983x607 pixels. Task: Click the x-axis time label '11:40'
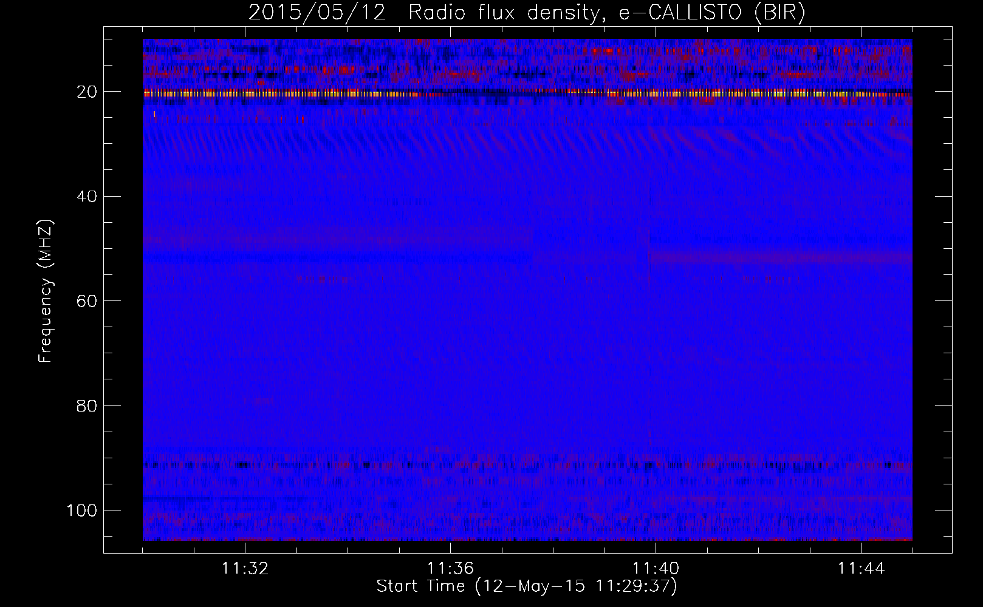[656, 569]
